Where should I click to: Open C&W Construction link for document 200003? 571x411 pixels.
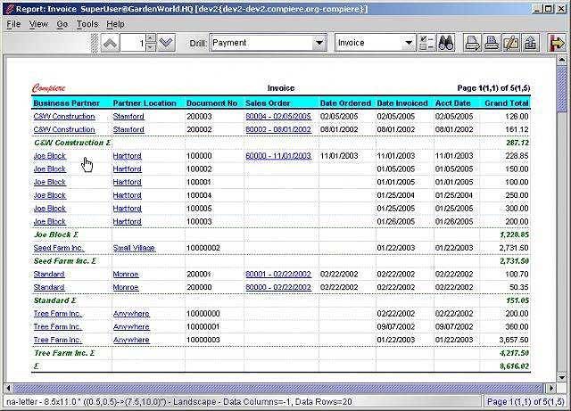pyautogui.click(x=64, y=117)
